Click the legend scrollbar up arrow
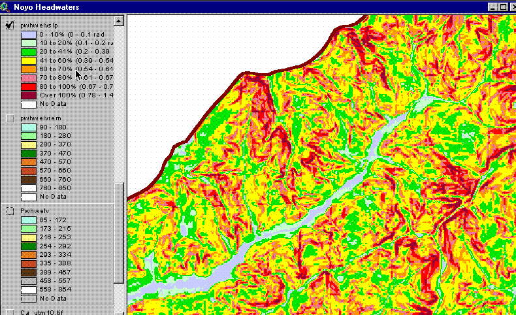Image resolution: width=516 pixels, height=315 pixels. (118, 21)
